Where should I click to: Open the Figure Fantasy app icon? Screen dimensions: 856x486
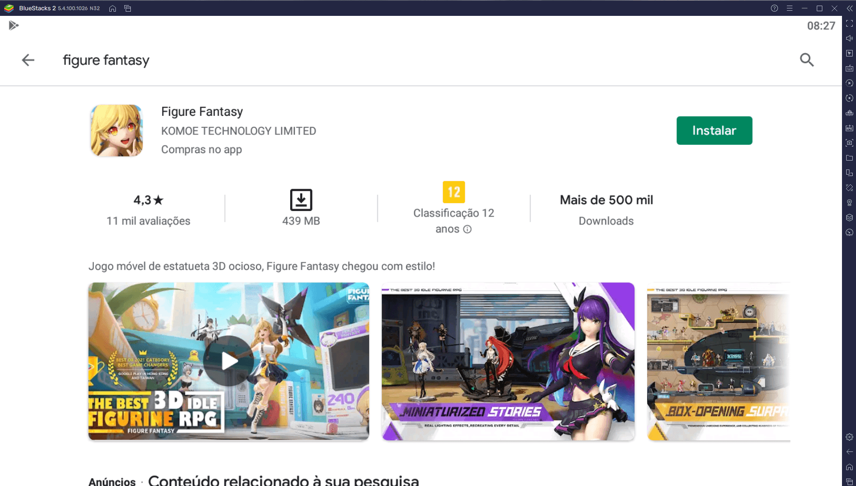pyautogui.click(x=116, y=130)
